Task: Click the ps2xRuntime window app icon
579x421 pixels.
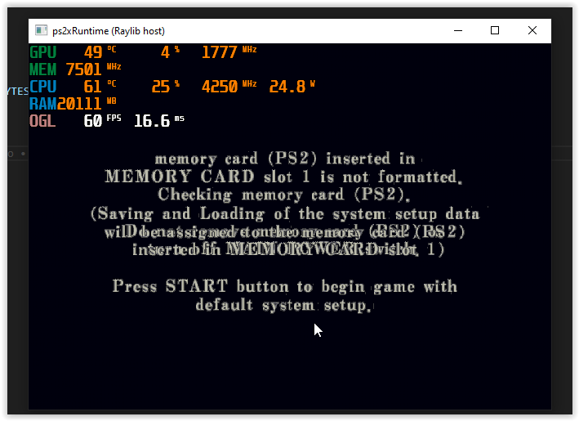Action: click(x=41, y=30)
